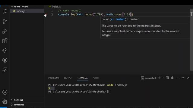Split the terminal panel
Image resolution: width=193 pixels, height=108 pixels.
(x=167, y=78)
